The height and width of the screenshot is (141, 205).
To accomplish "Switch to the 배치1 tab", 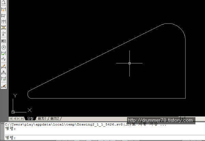I will [x=42, y=119].
